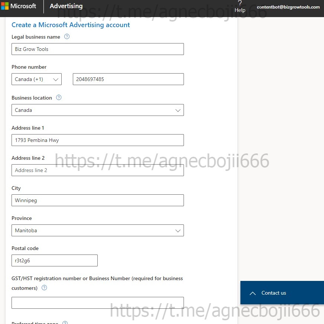The height and width of the screenshot is (324, 324).
Task: Click the Address line 1 label
Action: point(28,128)
